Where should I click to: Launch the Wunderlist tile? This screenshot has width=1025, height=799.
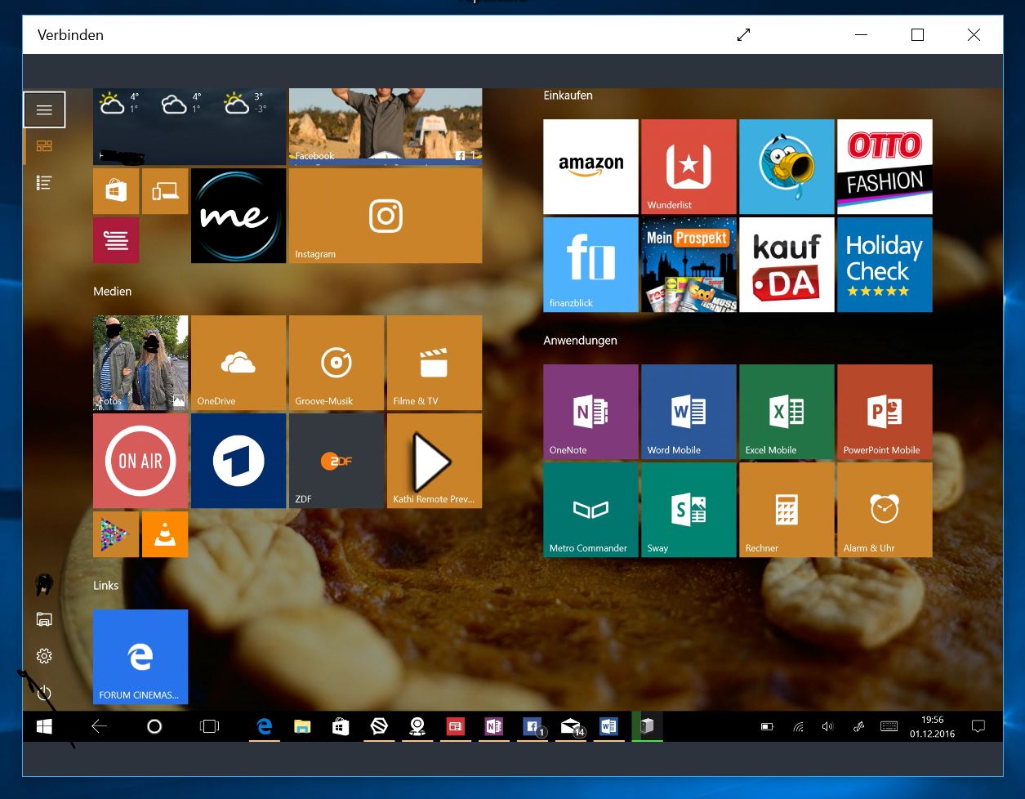click(x=689, y=167)
